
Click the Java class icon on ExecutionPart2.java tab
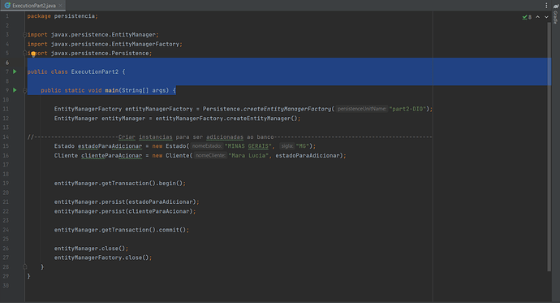[x=7, y=6]
